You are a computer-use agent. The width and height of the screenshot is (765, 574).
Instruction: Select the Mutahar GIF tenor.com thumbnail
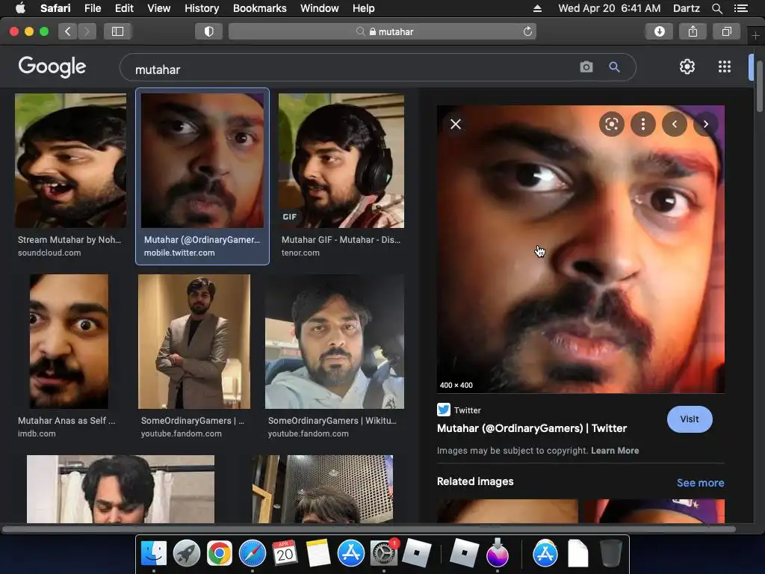[341, 161]
